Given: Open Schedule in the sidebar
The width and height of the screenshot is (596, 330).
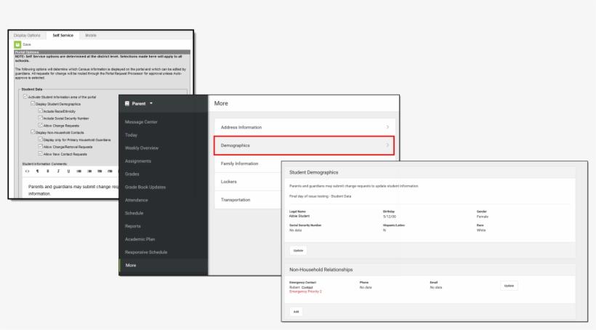Looking at the screenshot, I should tap(134, 213).
